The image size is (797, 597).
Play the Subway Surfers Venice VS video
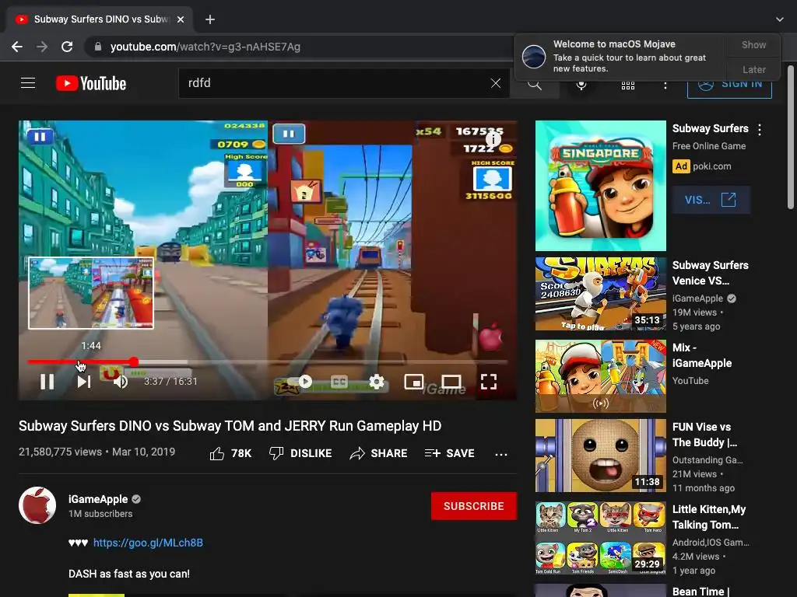tap(600, 294)
